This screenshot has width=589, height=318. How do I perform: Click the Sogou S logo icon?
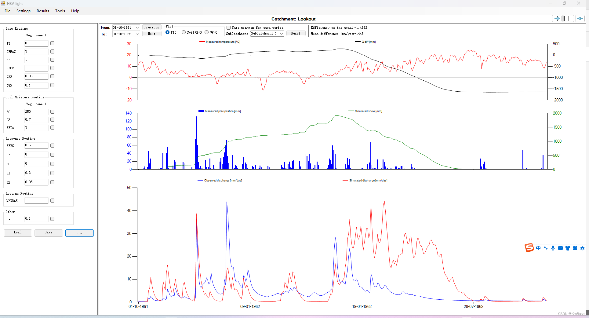(529, 248)
